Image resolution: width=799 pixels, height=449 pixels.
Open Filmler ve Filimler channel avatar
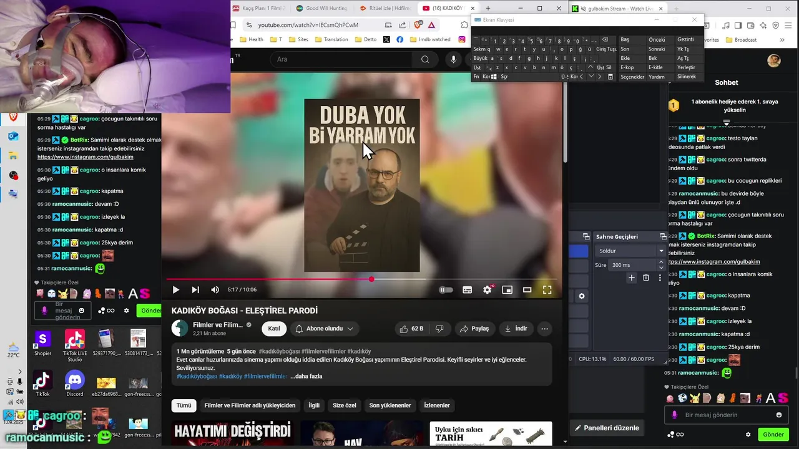[x=180, y=328]
